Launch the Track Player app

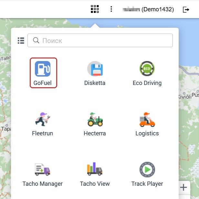point(147,174)
